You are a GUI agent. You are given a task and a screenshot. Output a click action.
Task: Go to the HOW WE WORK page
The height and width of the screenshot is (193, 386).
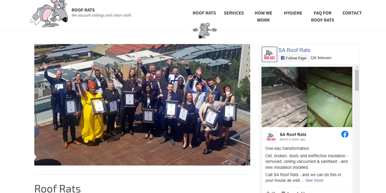pyautogui.click(x=263, y=16)
